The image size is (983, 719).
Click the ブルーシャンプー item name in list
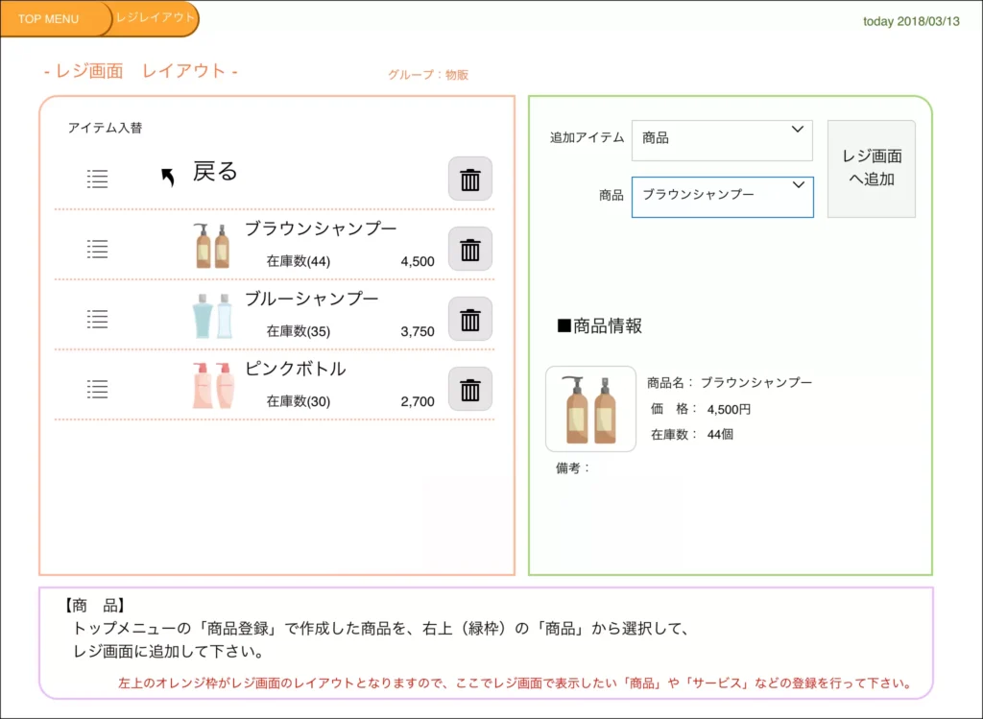(x=311, y=299)
